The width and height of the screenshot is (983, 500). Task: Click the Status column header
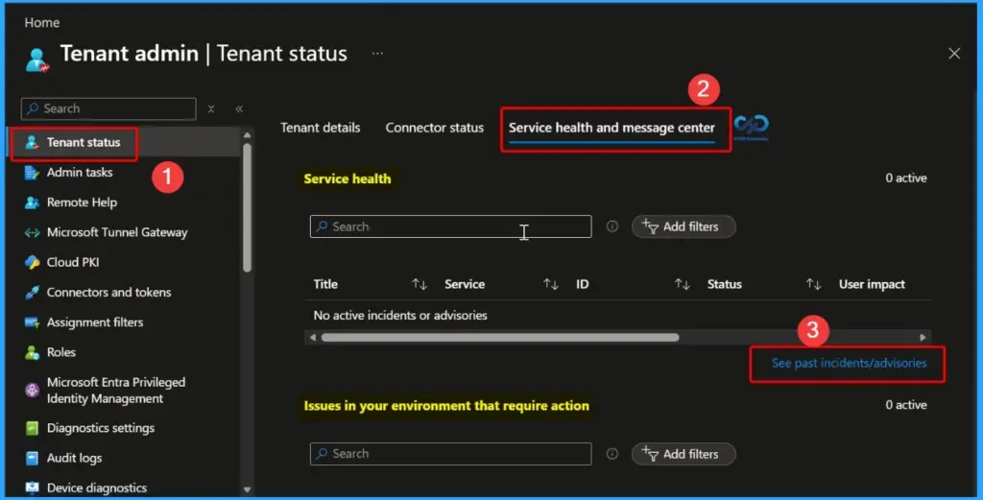coord(724,284)
